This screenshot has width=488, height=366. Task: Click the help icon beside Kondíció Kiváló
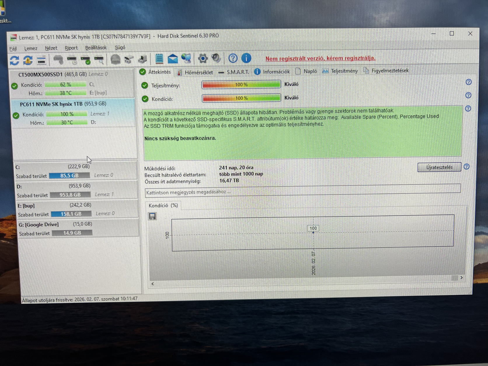(468, 95)
